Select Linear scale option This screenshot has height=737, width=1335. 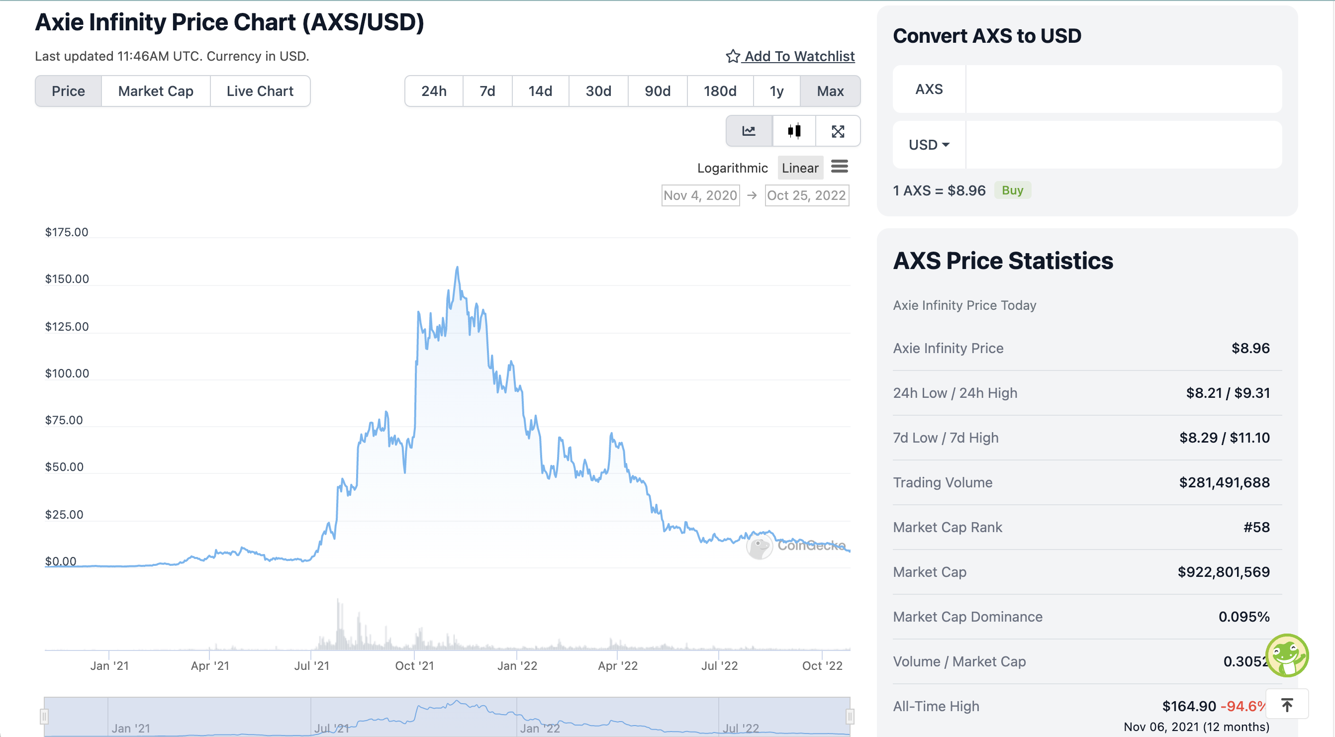tap(800, 168)
